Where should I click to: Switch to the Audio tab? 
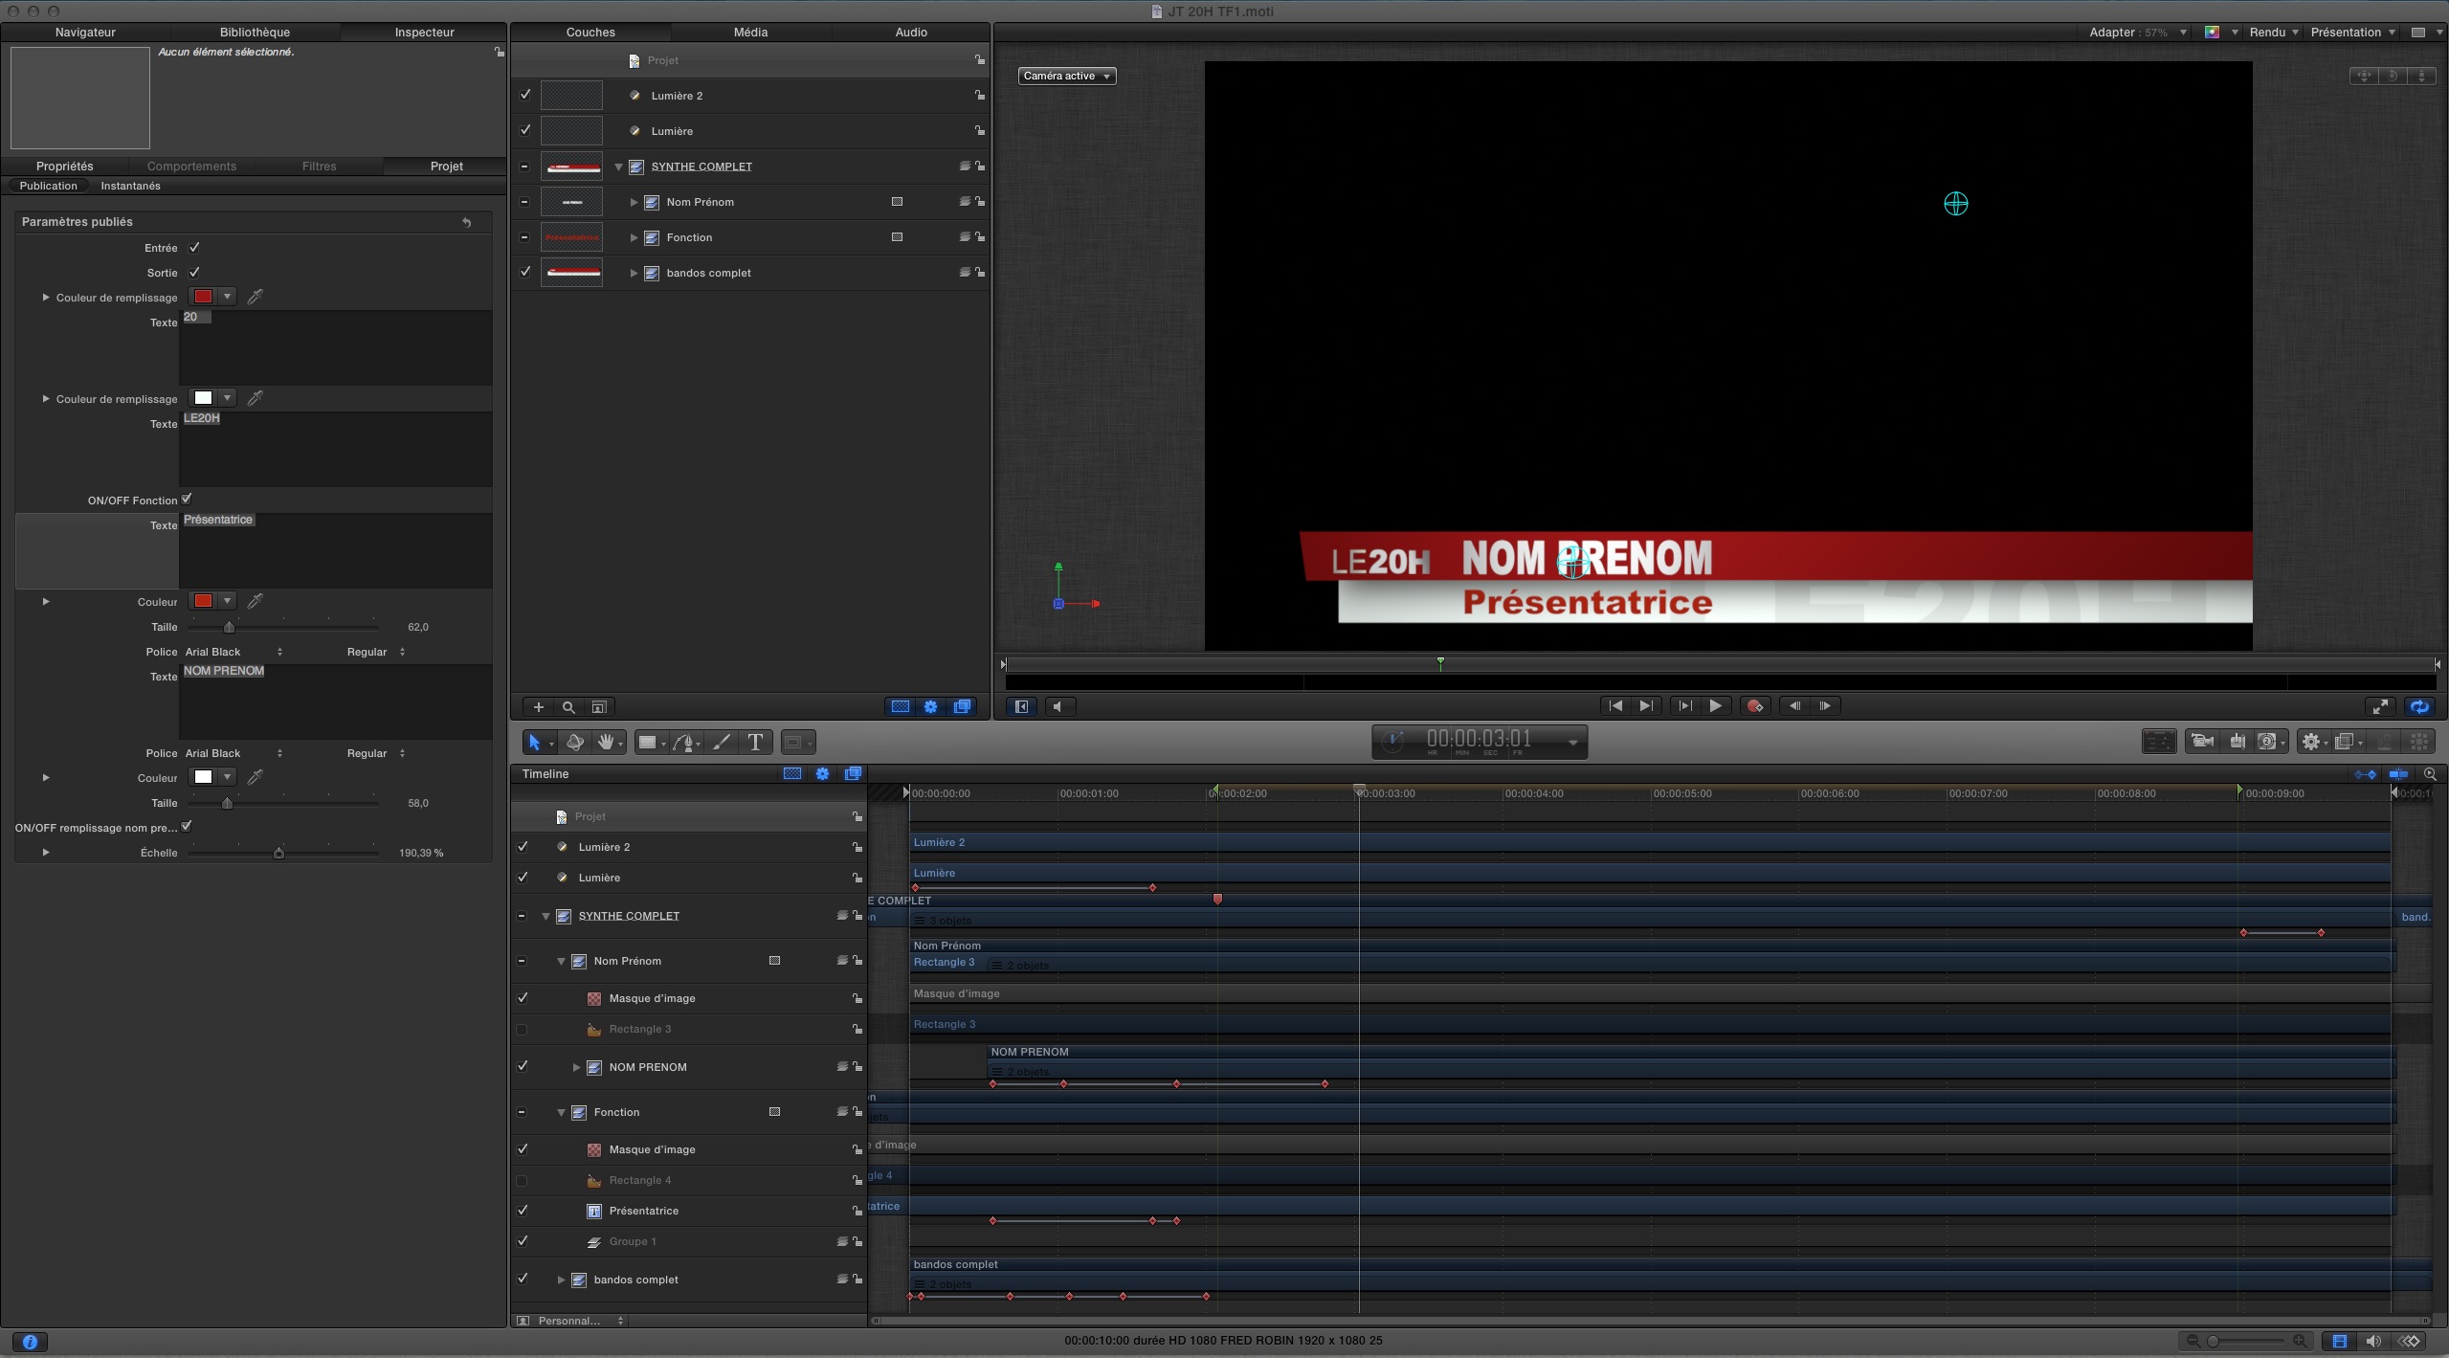click(911, 32)
